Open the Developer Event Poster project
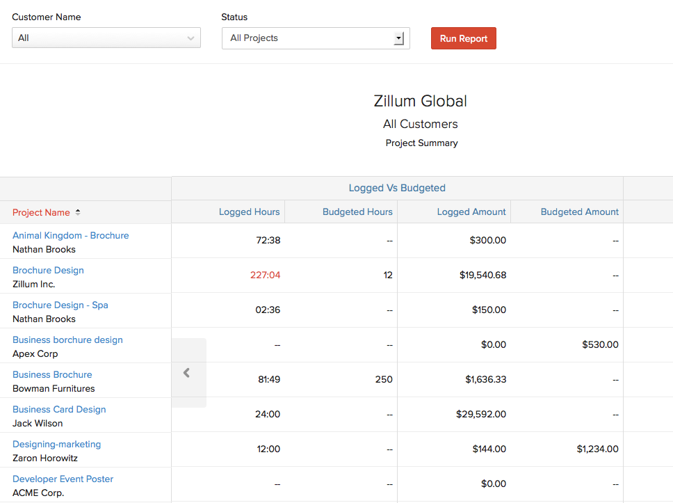 pyautogui.click(x=63, y=479)
